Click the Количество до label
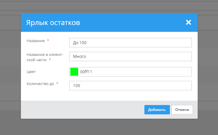The image size is (218, 135). tap(40, 84)
